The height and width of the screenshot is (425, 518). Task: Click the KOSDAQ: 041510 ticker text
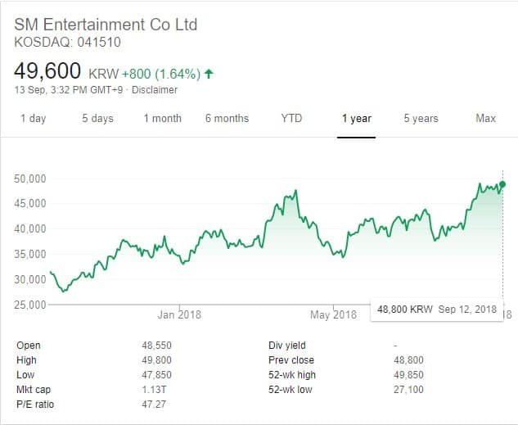pyautogui.click(x=67, y=43)
